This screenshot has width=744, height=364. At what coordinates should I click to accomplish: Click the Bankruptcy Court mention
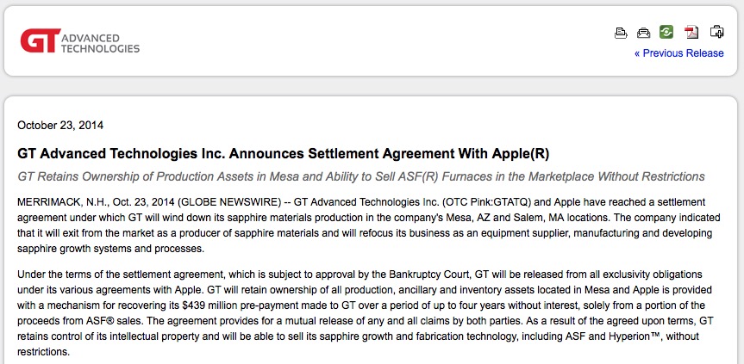430,275
